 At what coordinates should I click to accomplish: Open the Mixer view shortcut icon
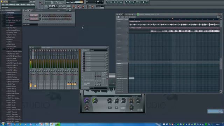(121, 2)
